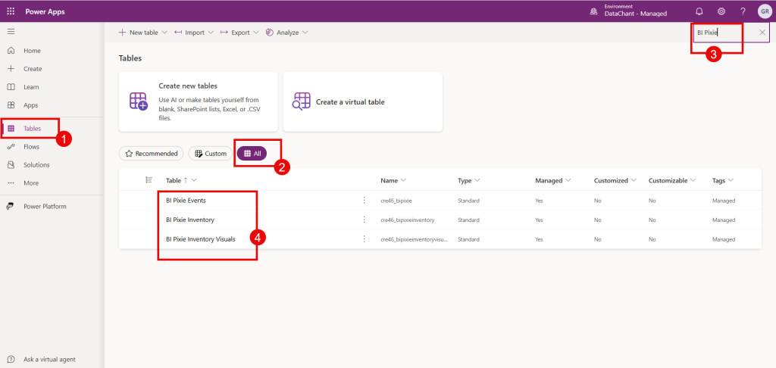This screenshot has height=368, width=776.
Task: Go to Solutions in the sidebar
Action: 36,164
